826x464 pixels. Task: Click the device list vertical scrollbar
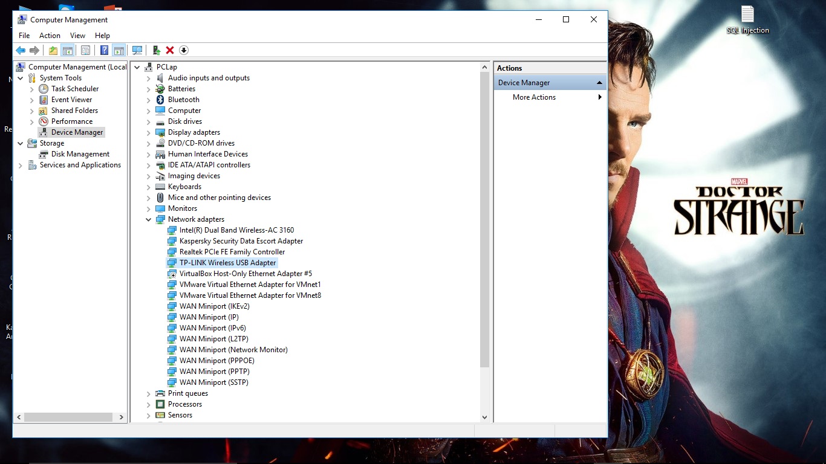[x=484, y=242]
